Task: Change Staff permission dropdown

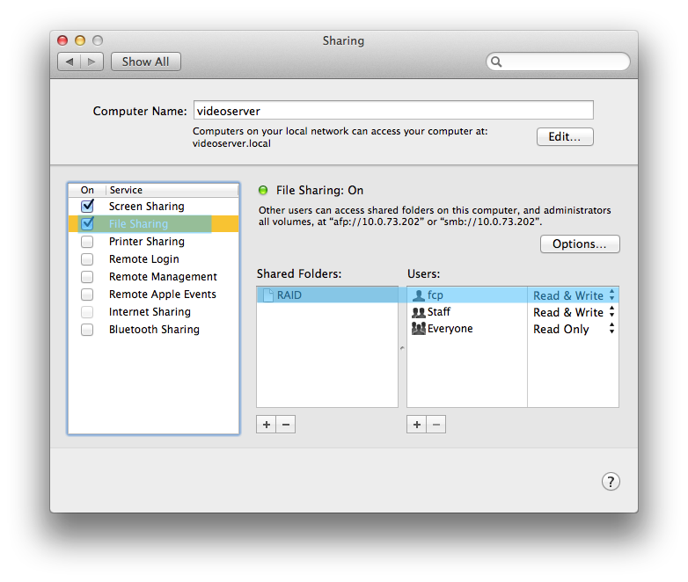Action: [573, 312]
